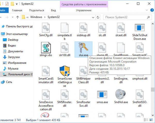155x123 pixels.
Task: Select the SmsRouterSvc.dll icon
Action: [83, 94]
